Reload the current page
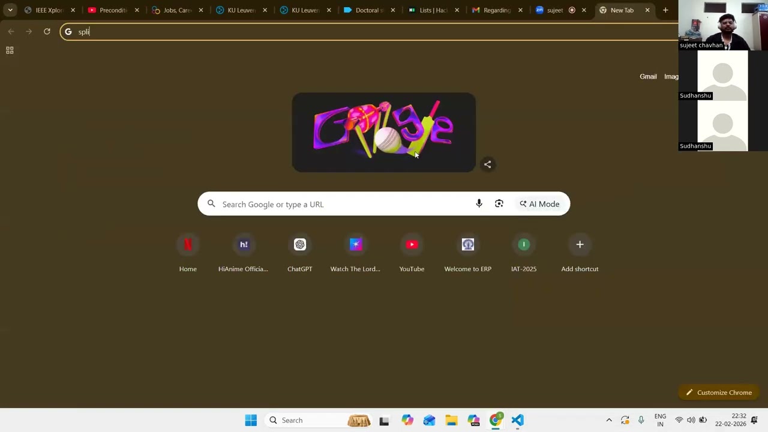768x432 pixels. [x=47, y=32]
